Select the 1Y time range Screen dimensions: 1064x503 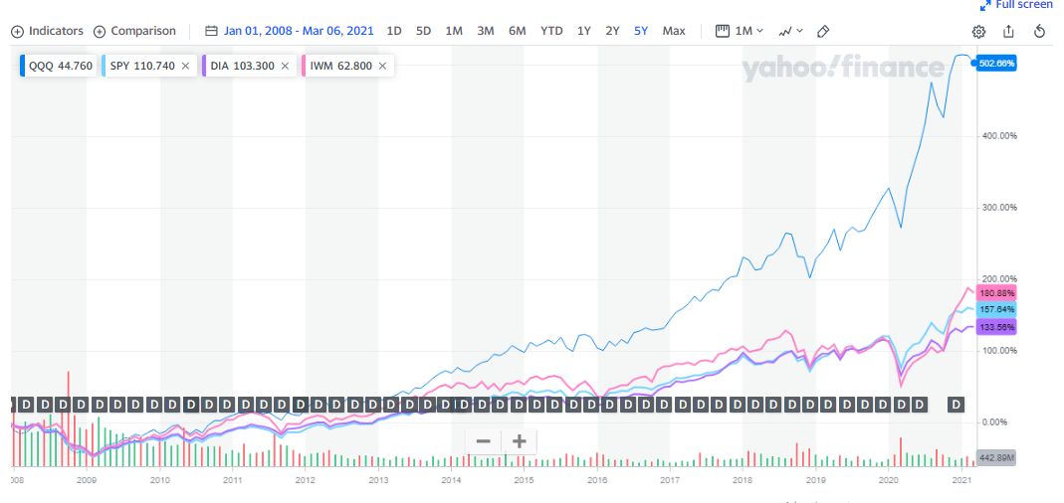tap(583, 31)
